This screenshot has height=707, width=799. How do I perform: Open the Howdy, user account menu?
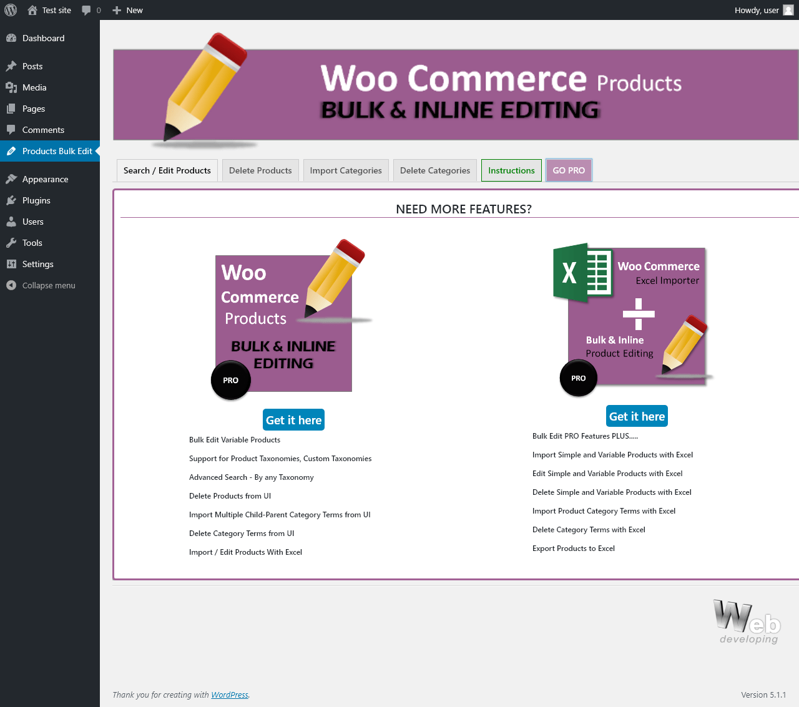click(x=764, y=10)
